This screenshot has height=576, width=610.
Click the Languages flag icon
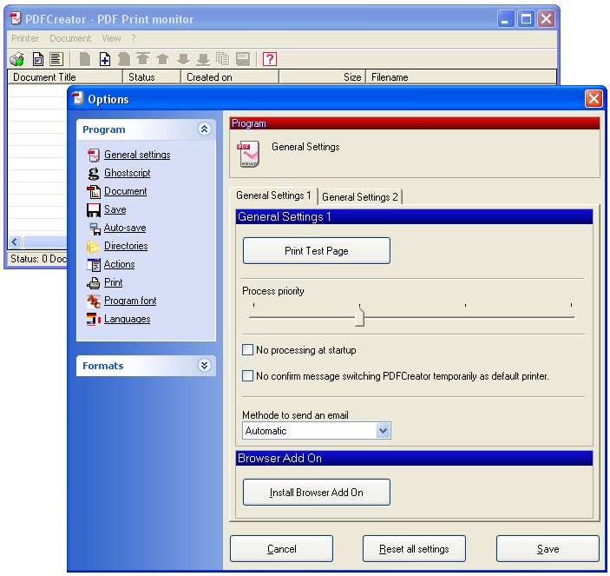click(94, 319)
